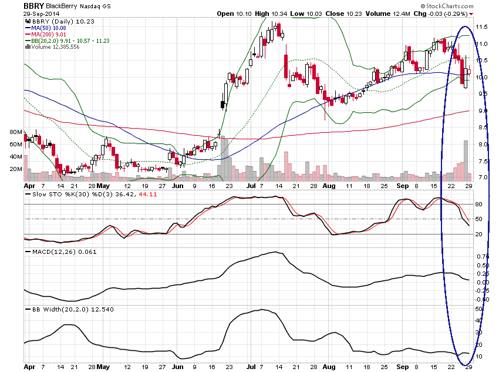Click the Aug label on the price-panel axis

[329, 186]
